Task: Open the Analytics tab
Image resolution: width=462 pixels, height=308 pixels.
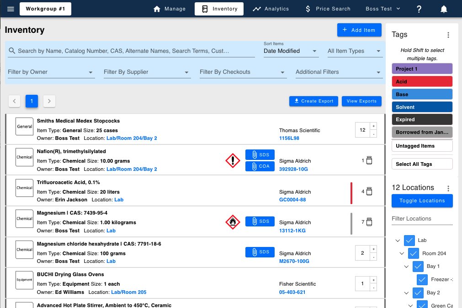Action: pyautogui.click(x=271, y=9)
